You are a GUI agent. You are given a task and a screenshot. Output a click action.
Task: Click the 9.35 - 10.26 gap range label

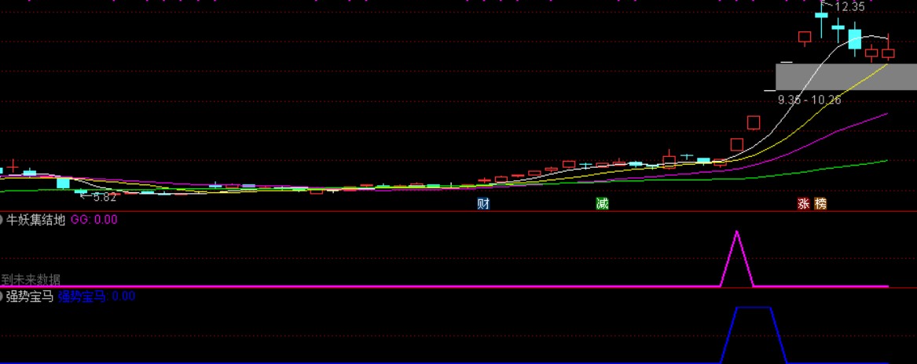[809, 100]
